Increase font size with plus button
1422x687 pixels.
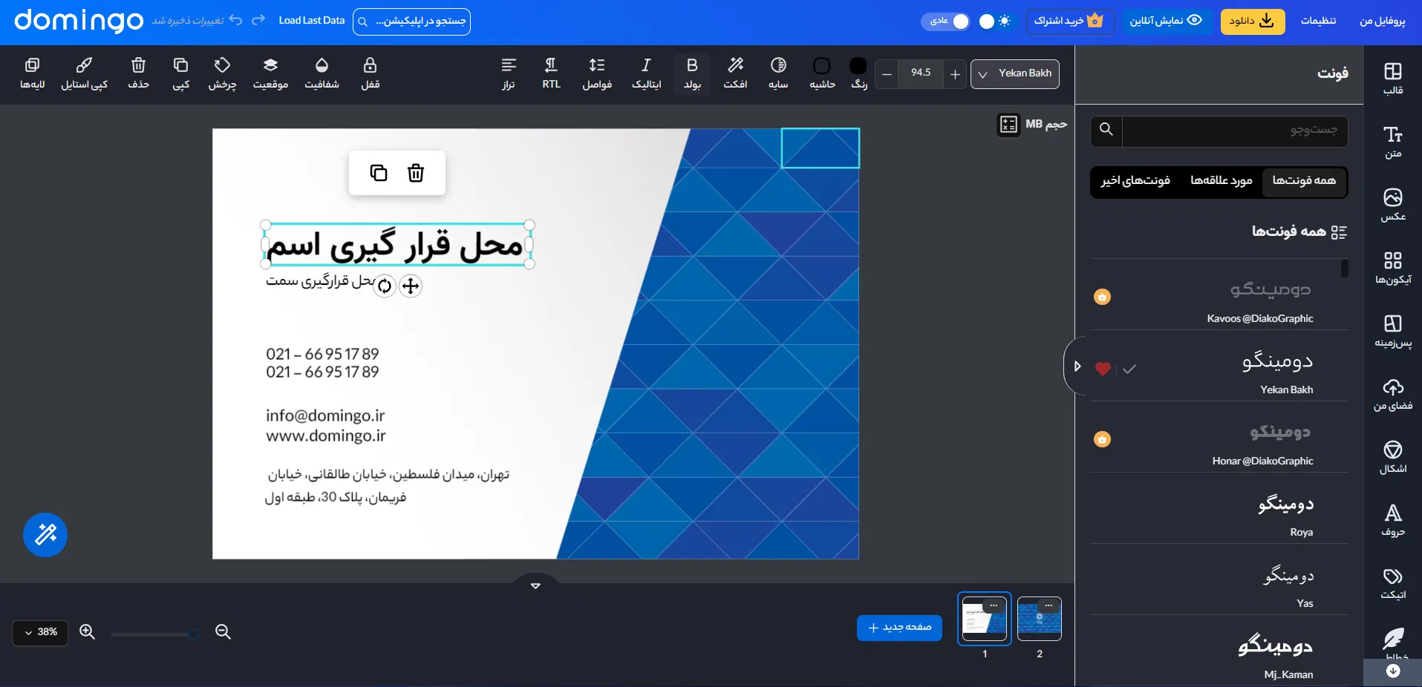(955, 73)
